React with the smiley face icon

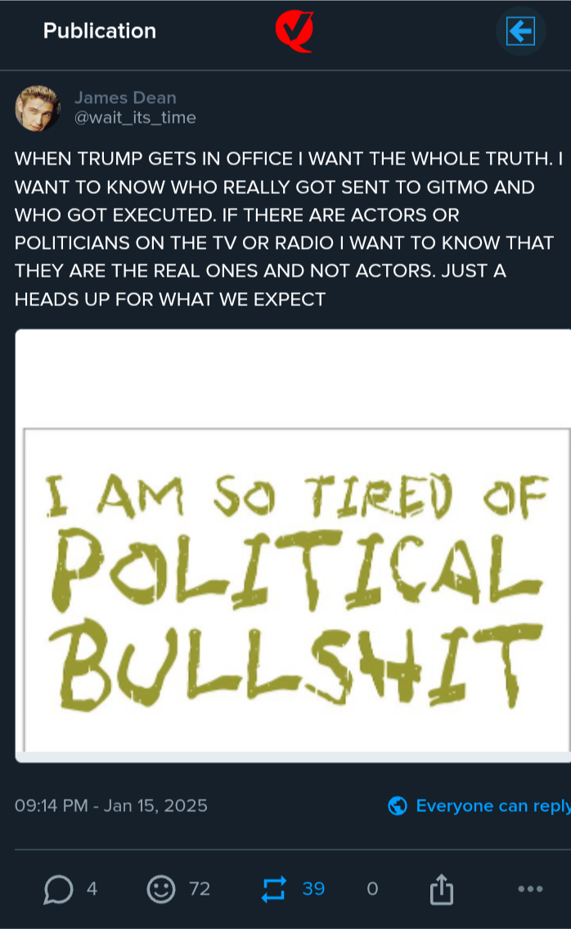tap(161, 889)
